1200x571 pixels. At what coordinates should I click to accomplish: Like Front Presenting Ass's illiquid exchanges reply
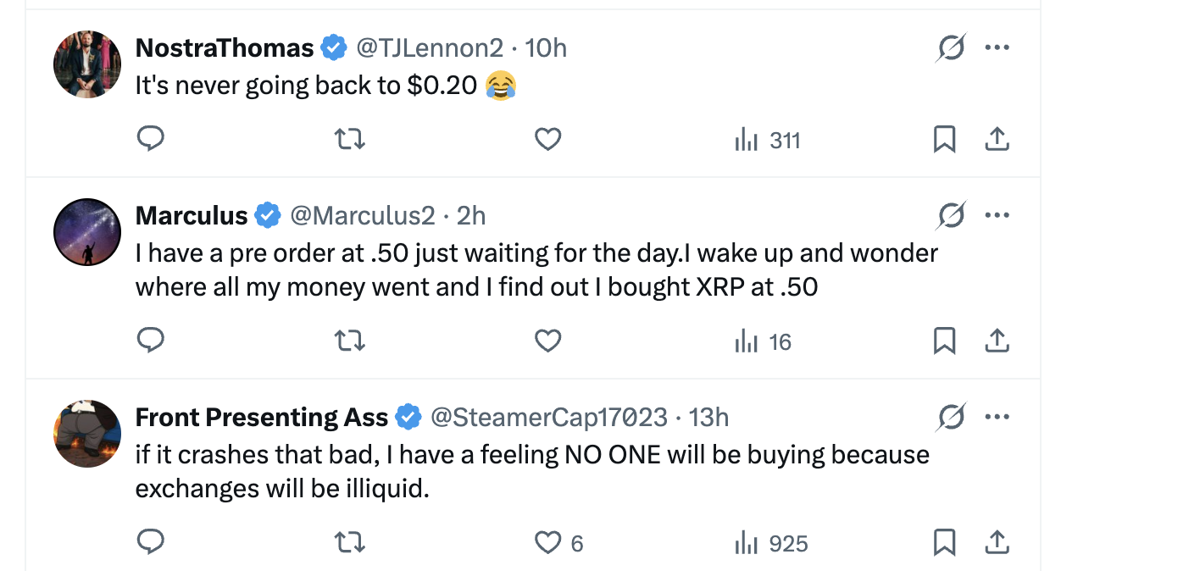[x=547, y=542]
